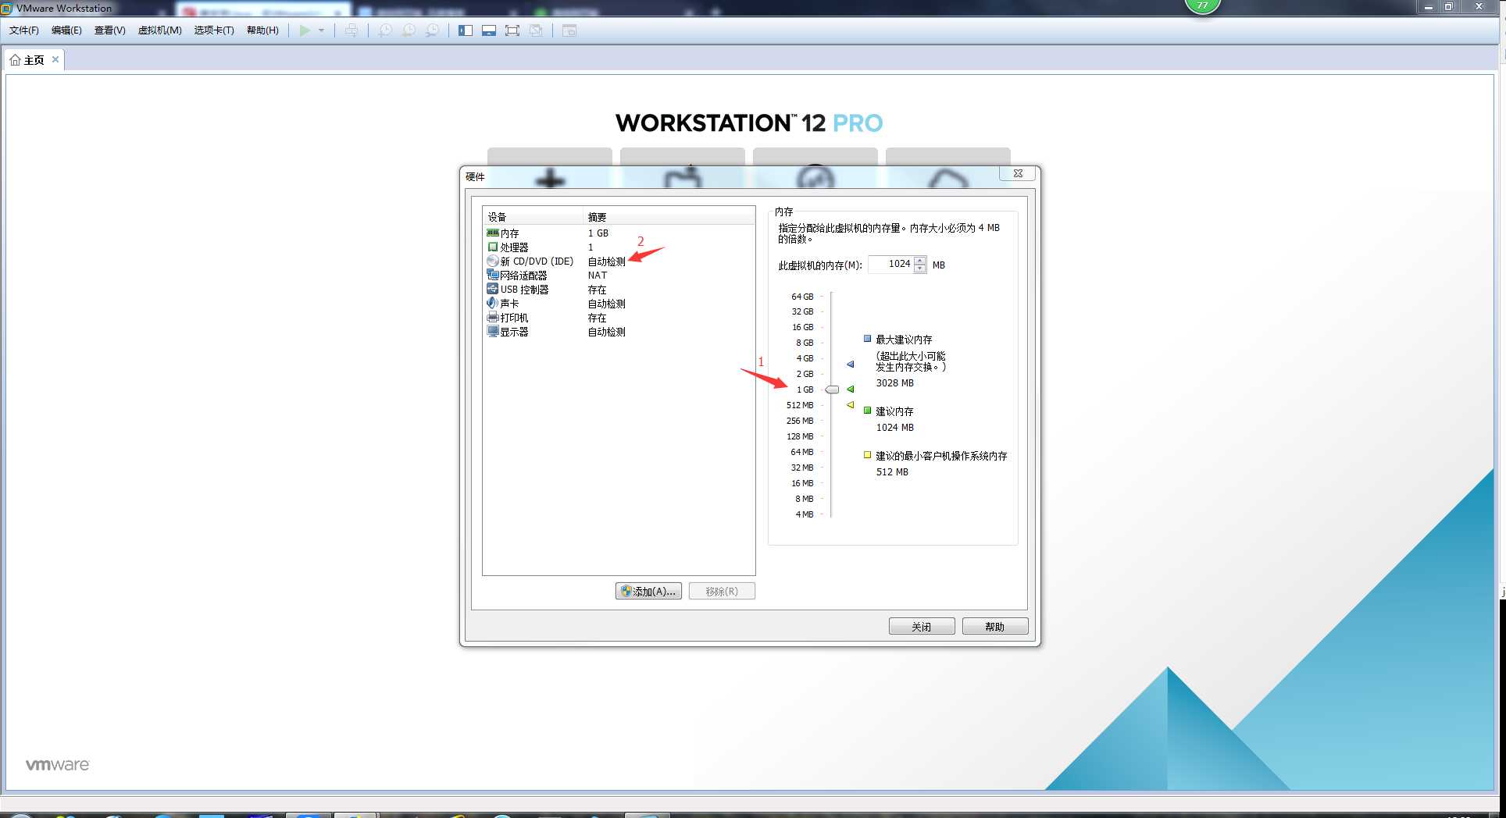Increase memory with the spinner up arrow
The image size is (1506, 818).
(920, 260)
